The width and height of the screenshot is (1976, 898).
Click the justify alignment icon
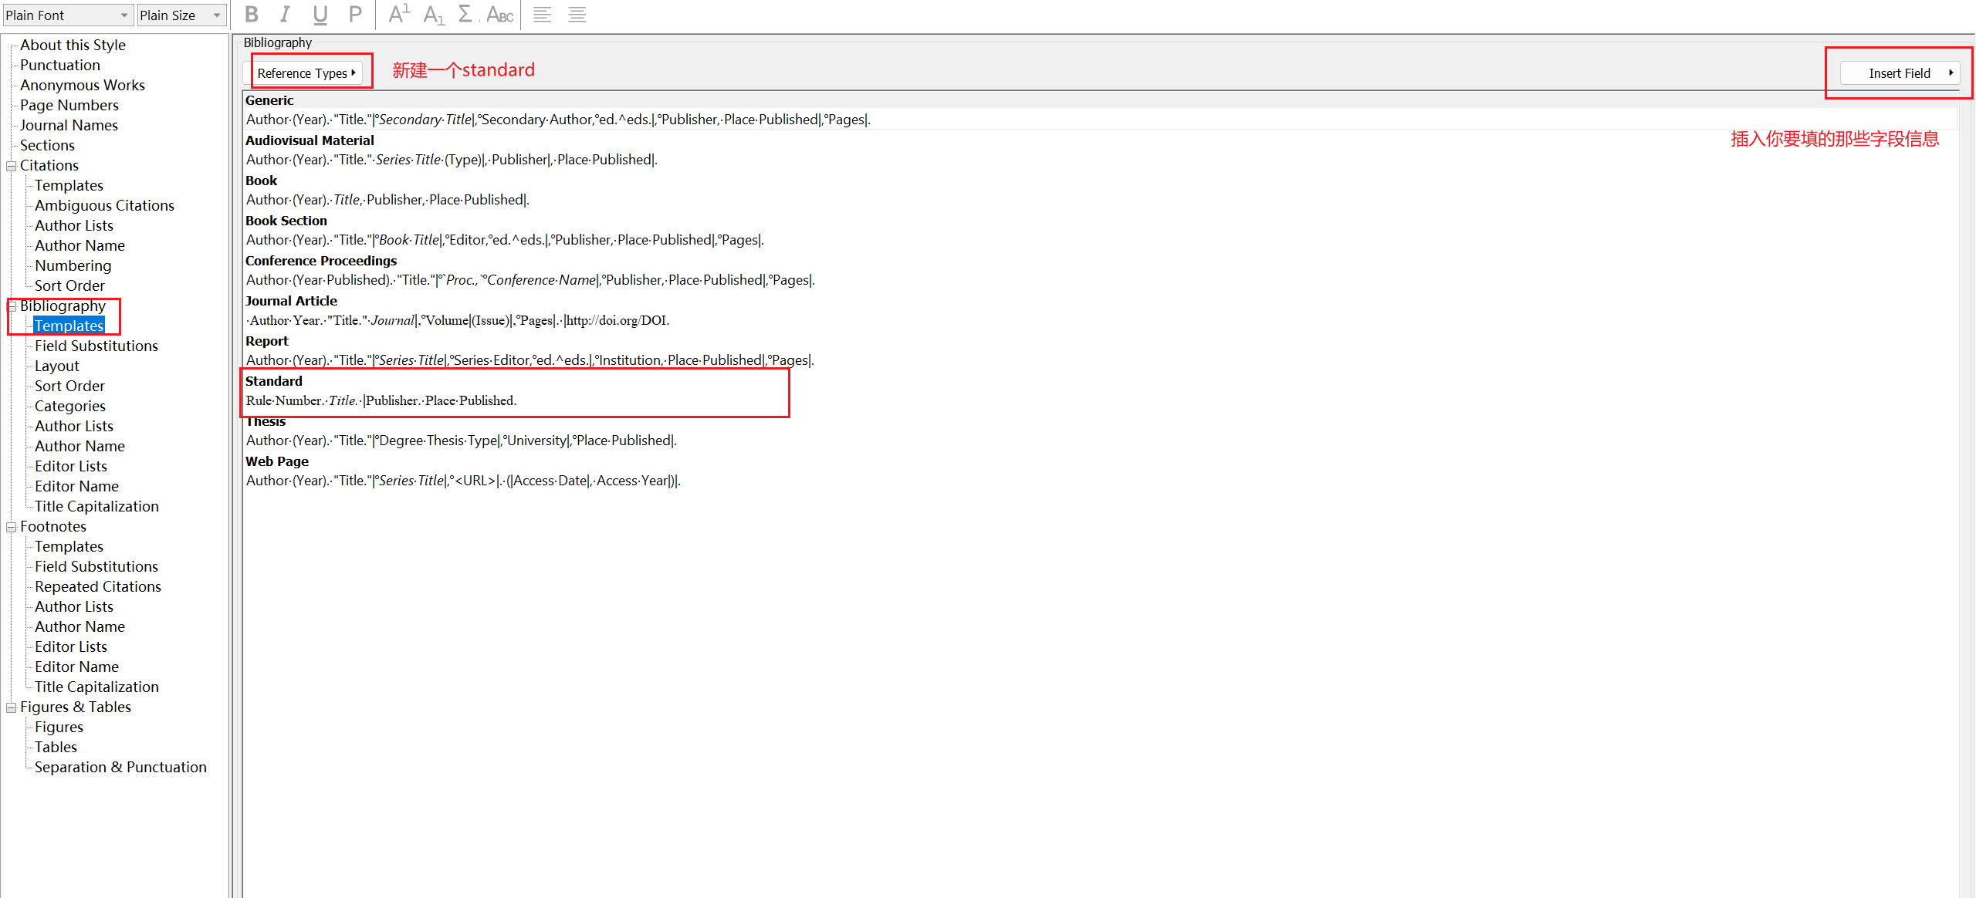(577, 15)
